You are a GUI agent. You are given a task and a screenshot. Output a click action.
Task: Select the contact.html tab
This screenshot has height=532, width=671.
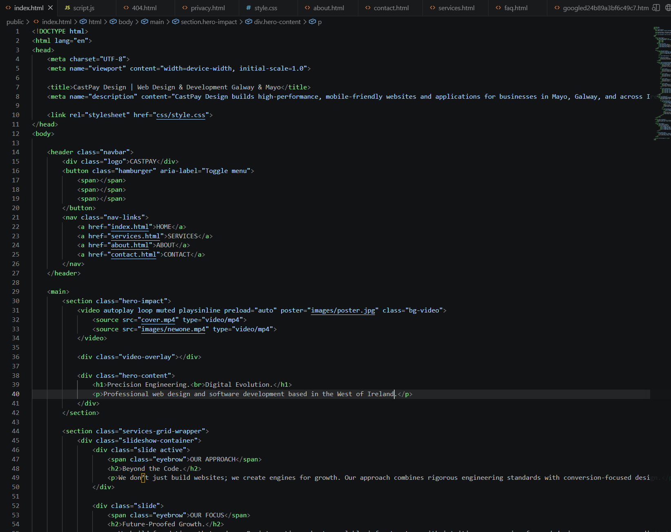(391, 8)
